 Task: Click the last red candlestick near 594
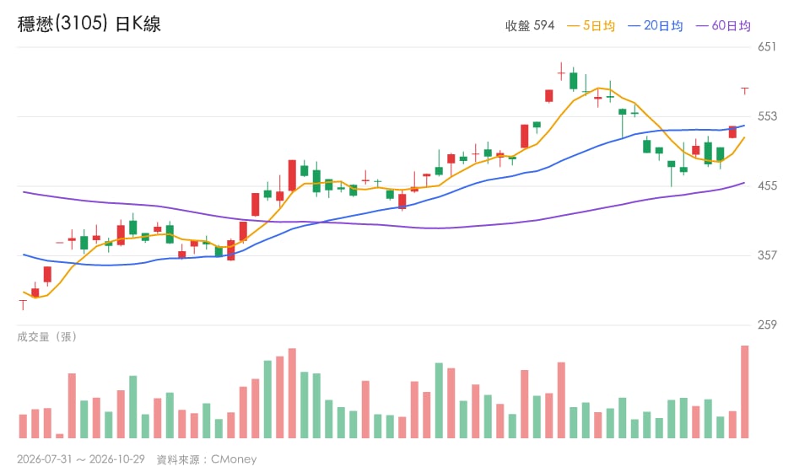(744, 91)
